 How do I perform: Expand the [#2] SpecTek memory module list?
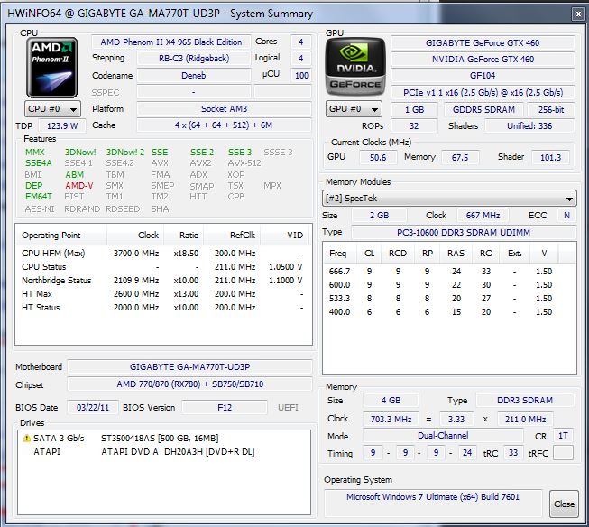449,199
